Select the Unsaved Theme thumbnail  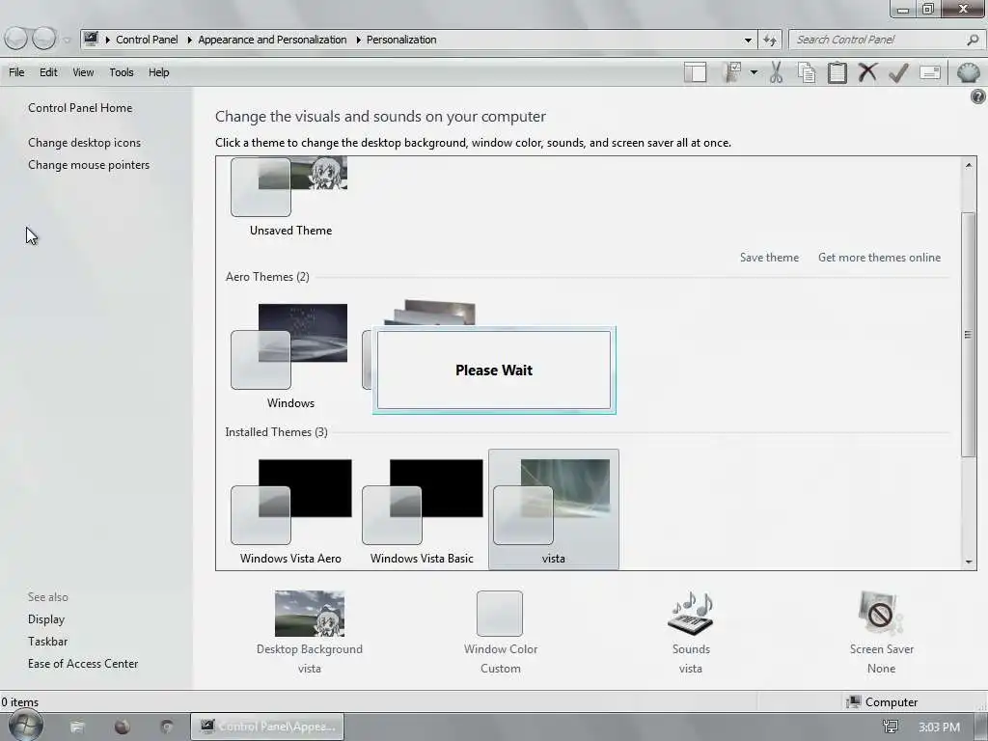click(289, 197)
